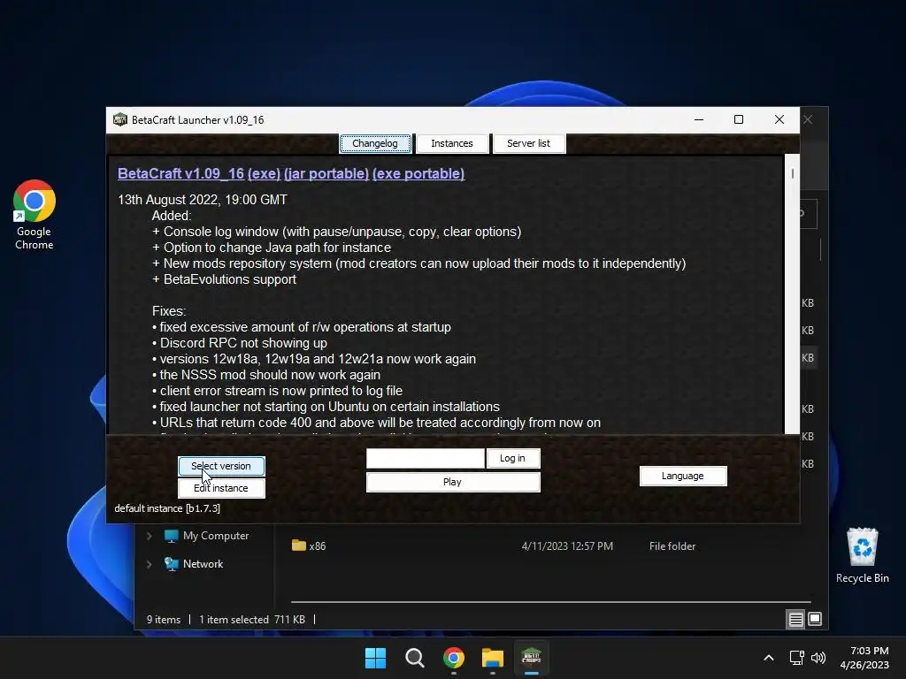The width and height of the screenshot is (906, 679).
Task: Minimize the BetaCraft Launcher window
Action: click(x=699, y=119)
